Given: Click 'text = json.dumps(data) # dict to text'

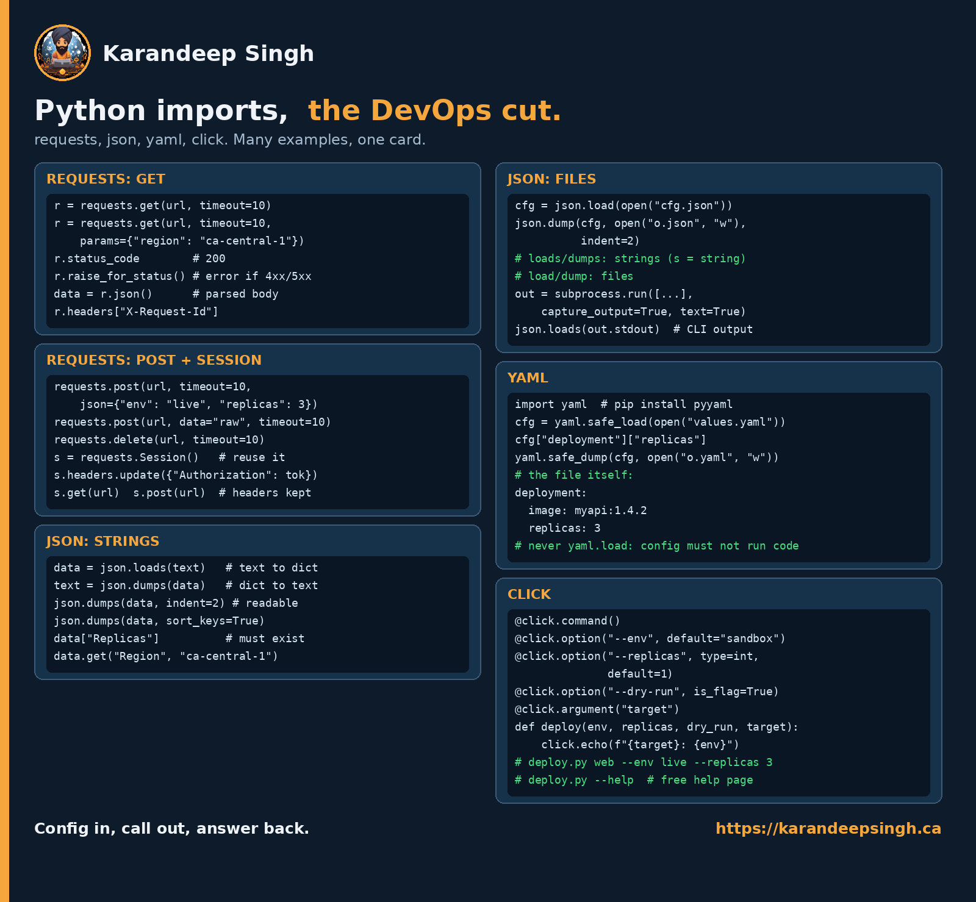Looking at the screenshot, I should pyautogui.click(x=185, y=585).
